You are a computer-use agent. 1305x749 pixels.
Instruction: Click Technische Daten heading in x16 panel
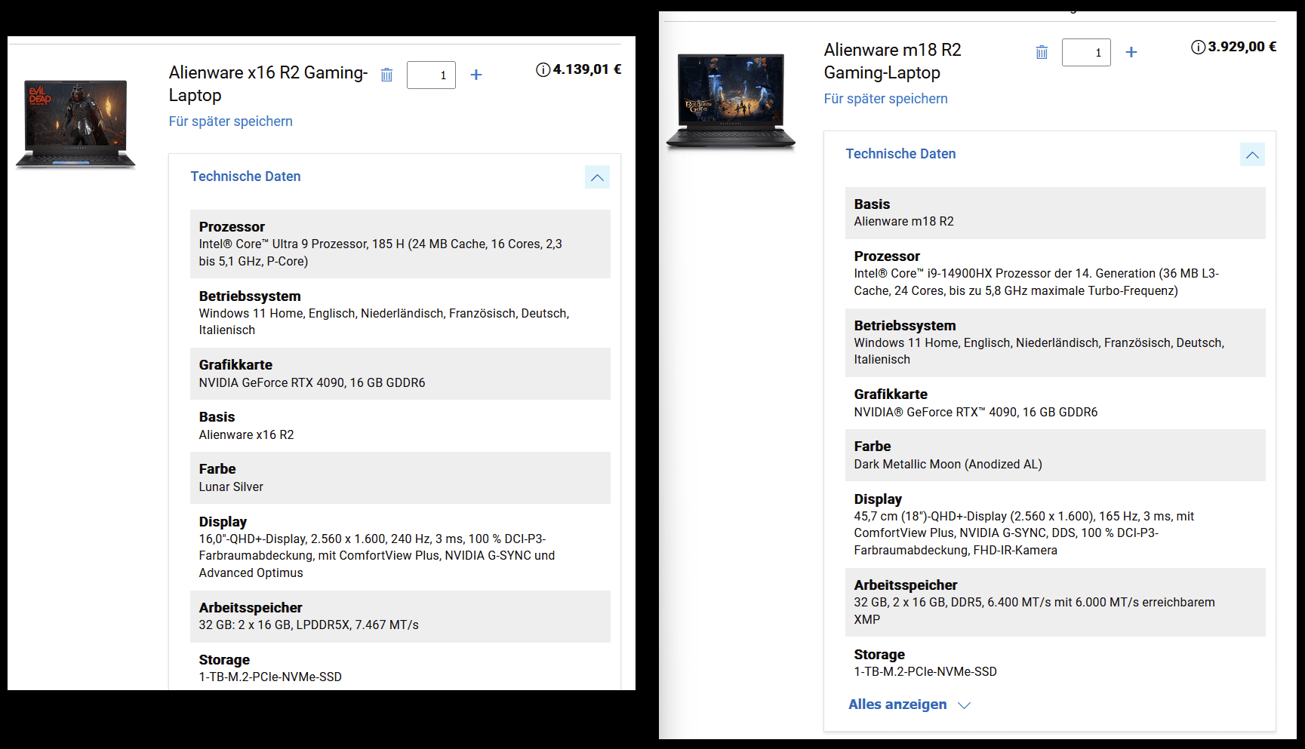[x=245, y=177]
